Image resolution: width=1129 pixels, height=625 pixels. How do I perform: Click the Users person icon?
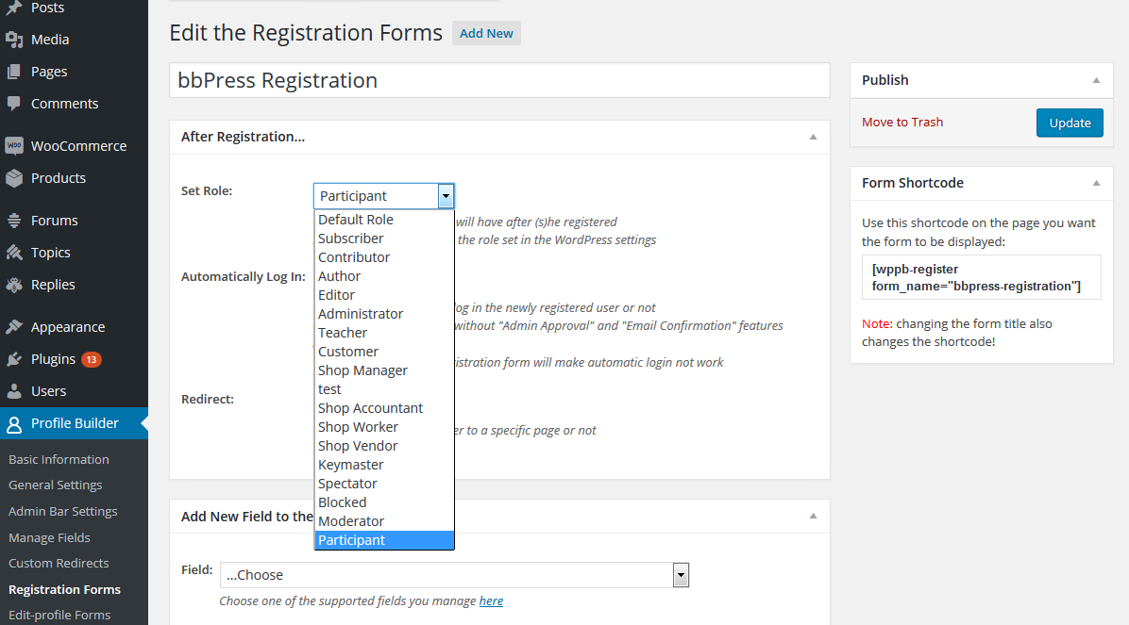pyautogui.click(x=13, y=391)
